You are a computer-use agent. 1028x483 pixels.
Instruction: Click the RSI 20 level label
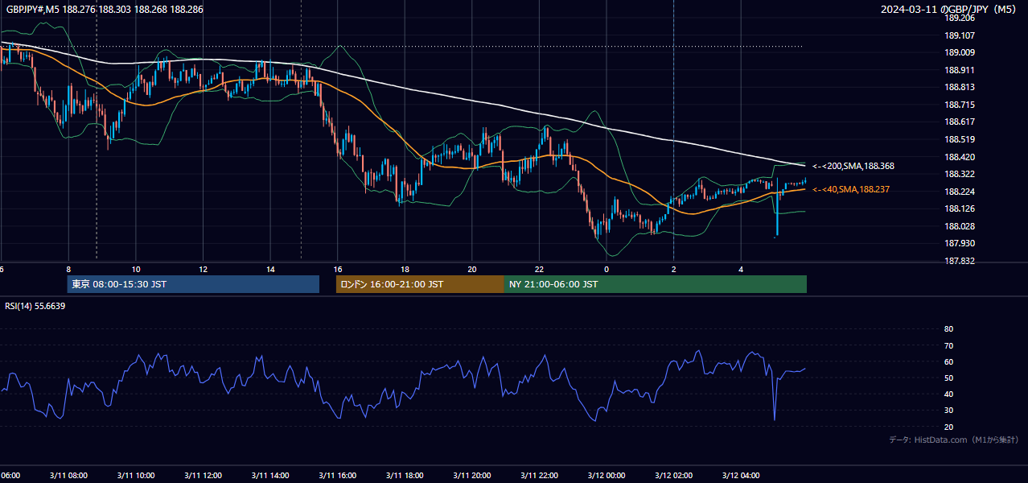click(948, 427)
